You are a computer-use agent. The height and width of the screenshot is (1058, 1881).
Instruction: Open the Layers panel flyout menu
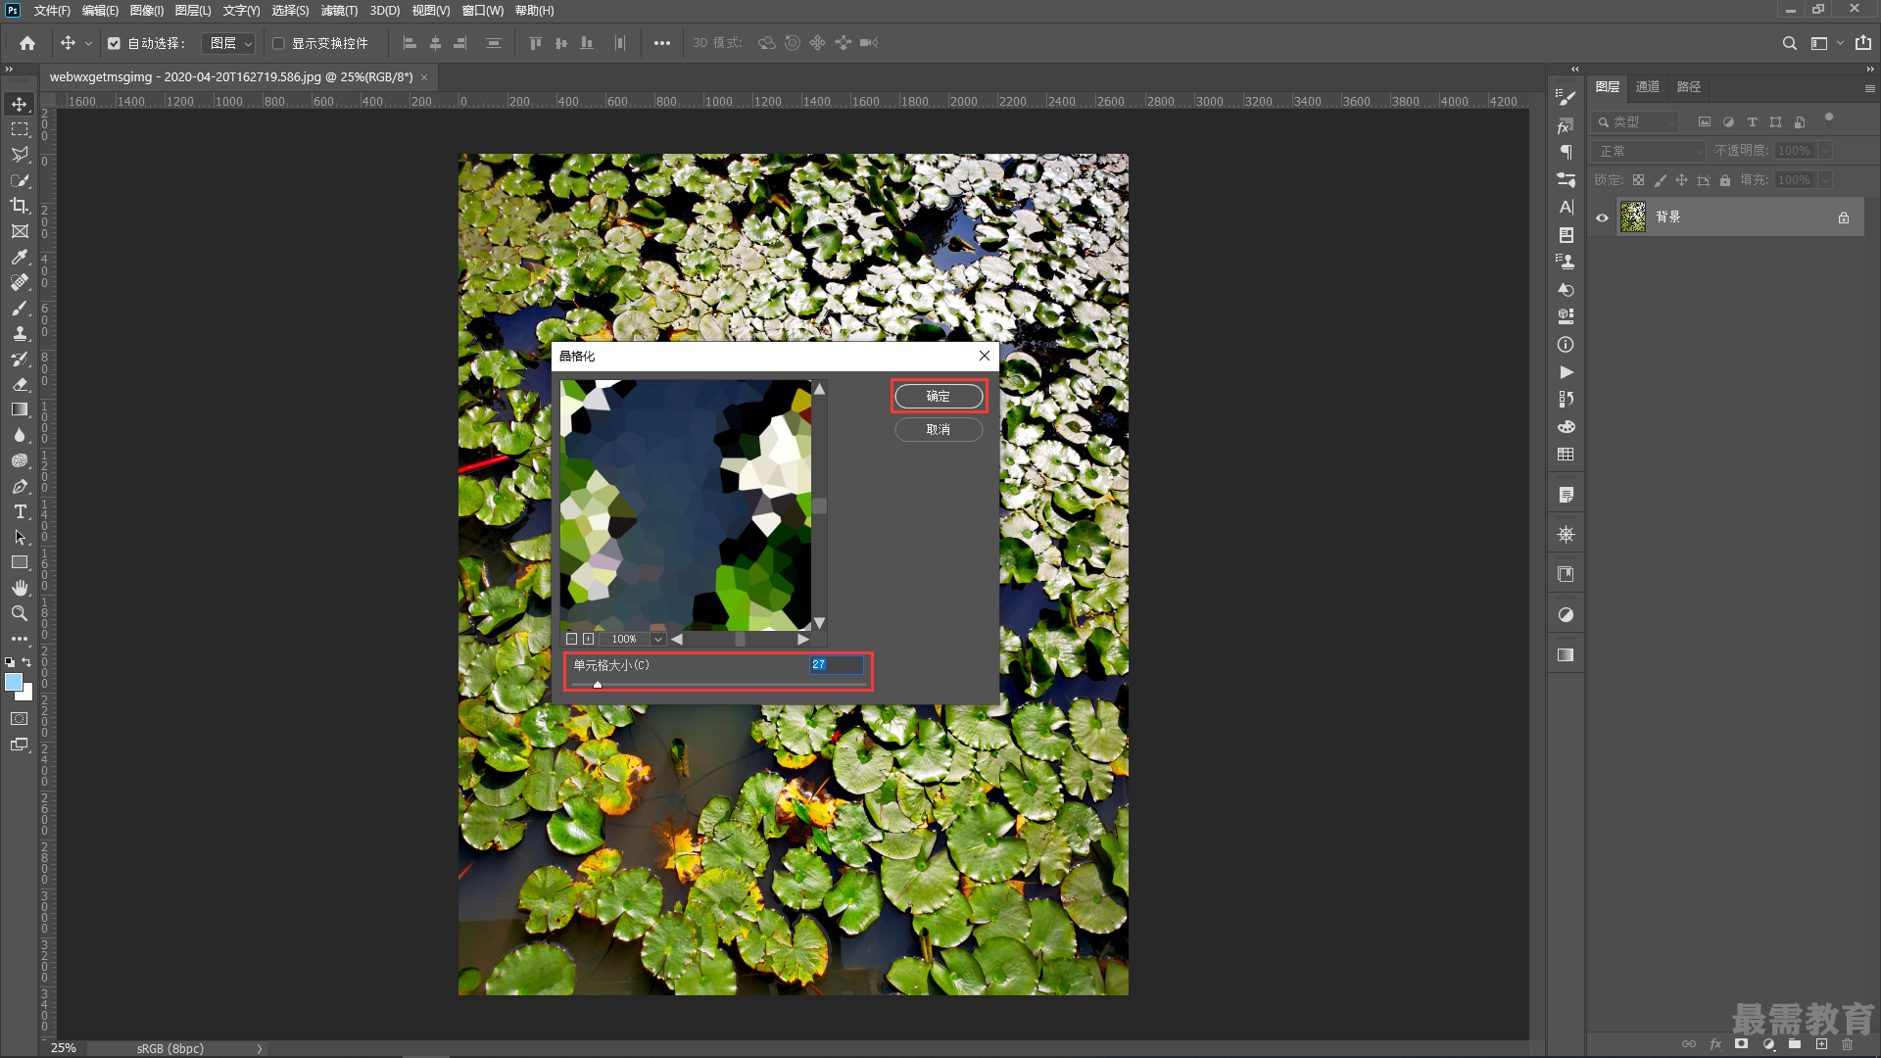coord(1869,88)
